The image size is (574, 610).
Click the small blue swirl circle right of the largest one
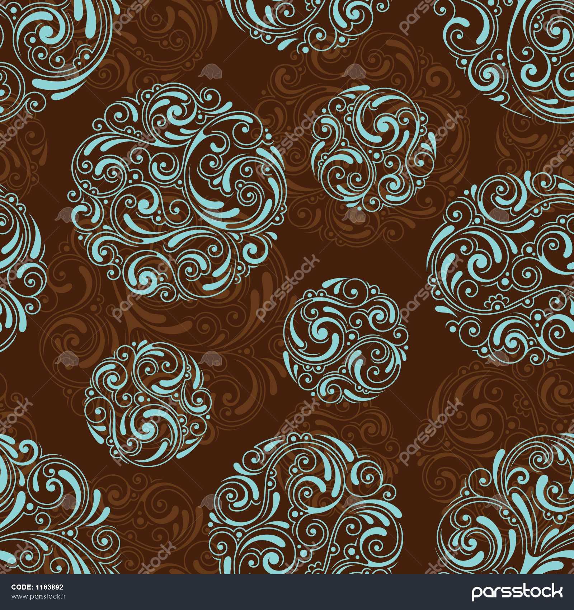pos(373,150)
